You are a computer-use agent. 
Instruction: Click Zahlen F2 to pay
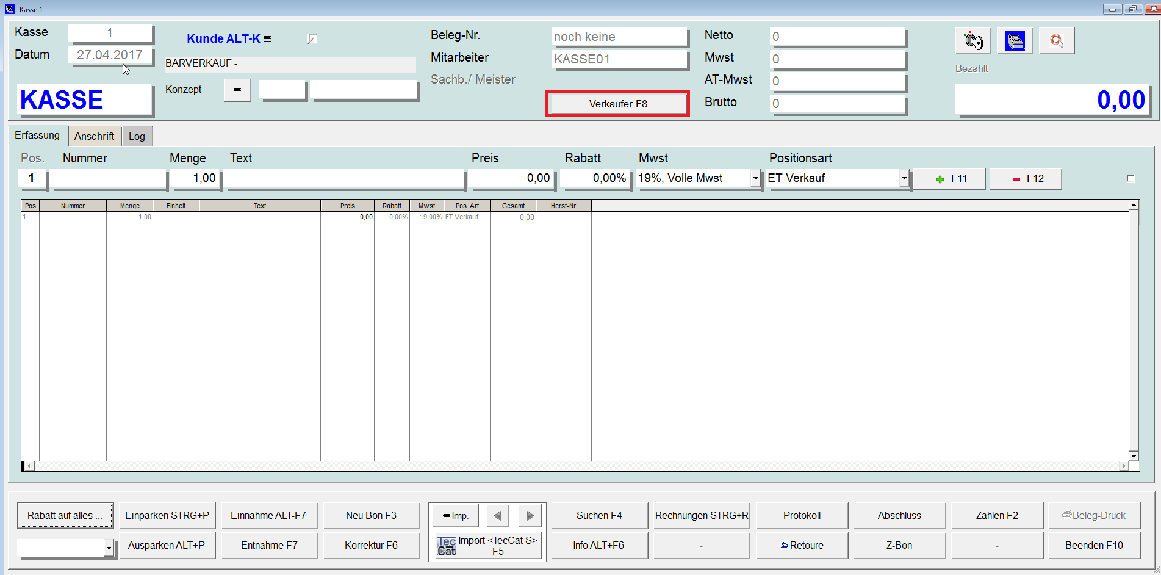pos(997,516)
